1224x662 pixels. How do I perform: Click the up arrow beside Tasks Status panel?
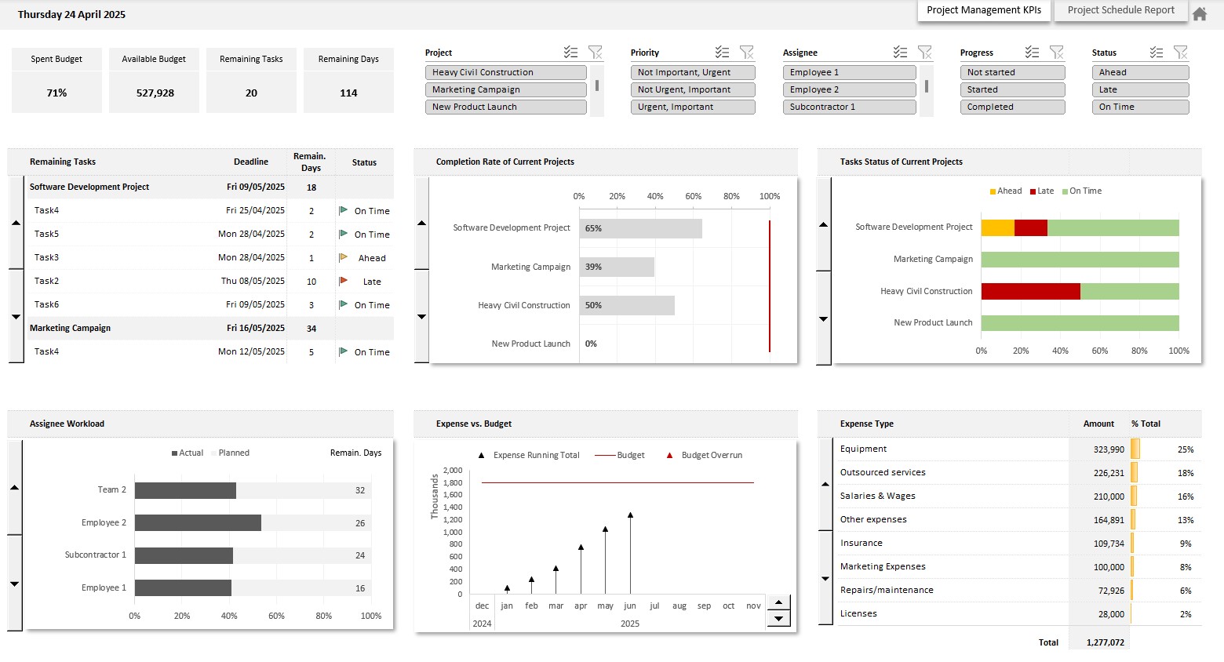[x=822, y=225]
